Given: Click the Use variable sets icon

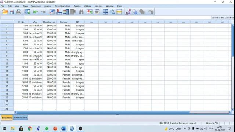Looking at the screenshot, I should pos(135,12).
